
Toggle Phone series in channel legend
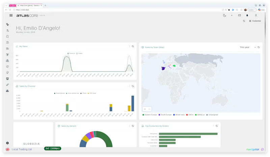coord(83,93)
